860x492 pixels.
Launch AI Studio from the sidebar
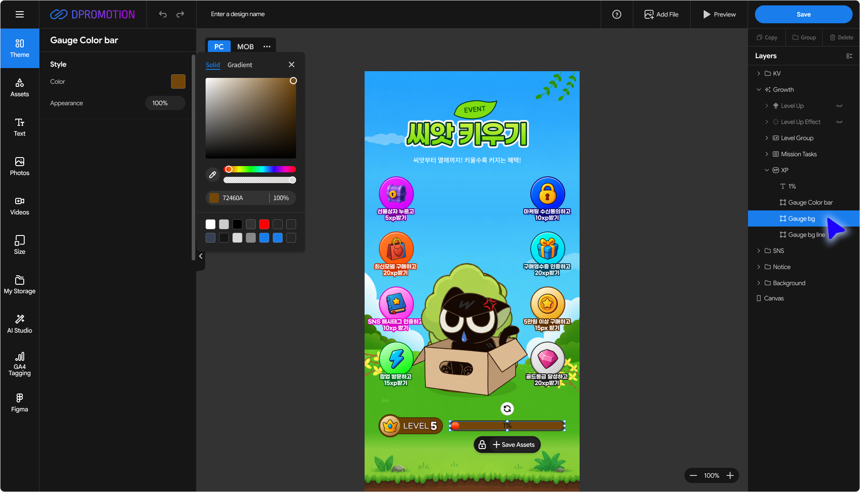coord(20,324)
